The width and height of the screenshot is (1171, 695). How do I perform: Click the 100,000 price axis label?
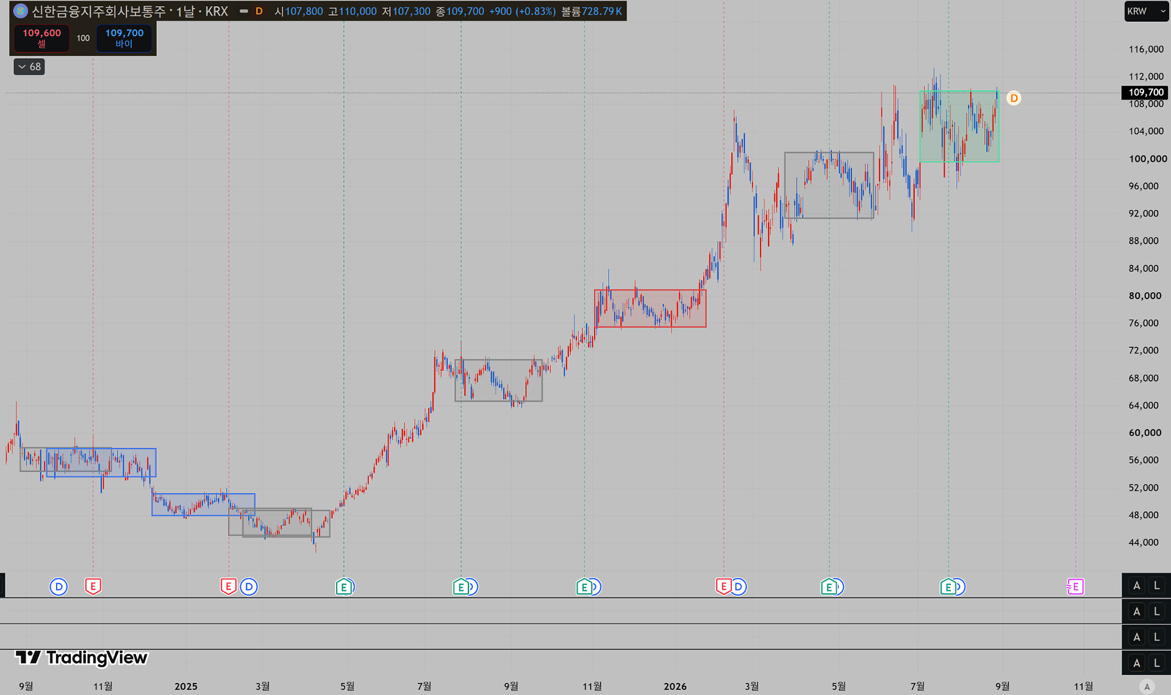pos(1148,159)
